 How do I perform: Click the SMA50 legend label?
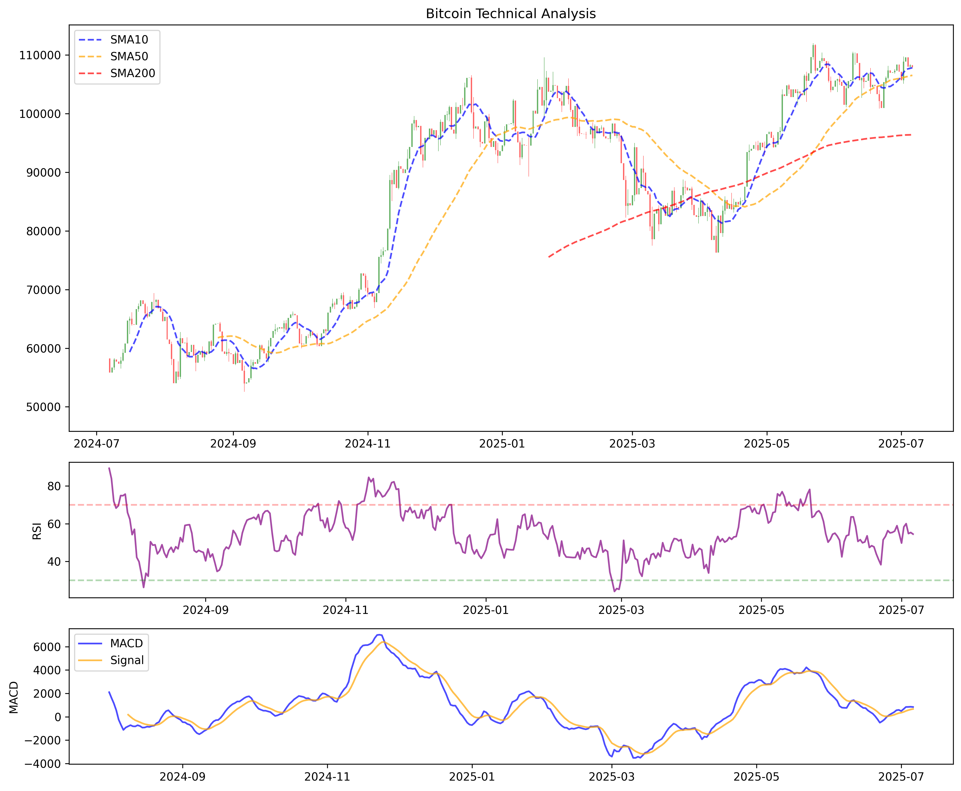pos(129,57)
